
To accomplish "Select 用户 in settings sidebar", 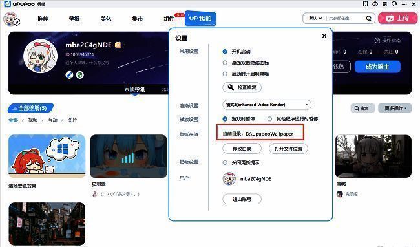I will point(184,178).
